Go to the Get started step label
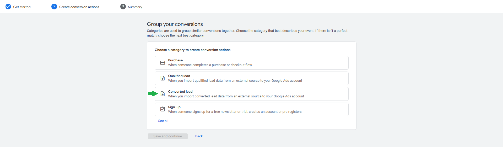This screenshot has height=147, width=503. click(22, 7)
